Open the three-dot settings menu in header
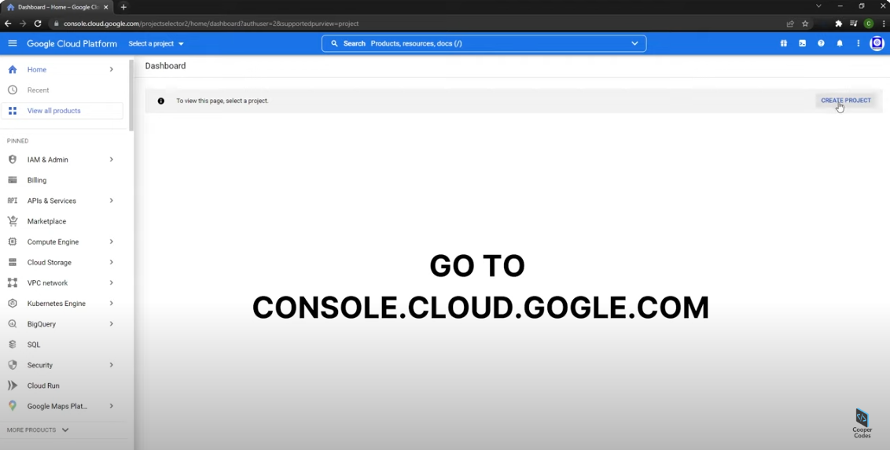This screenshot has height=450, width=890. [x=859, y=43]
